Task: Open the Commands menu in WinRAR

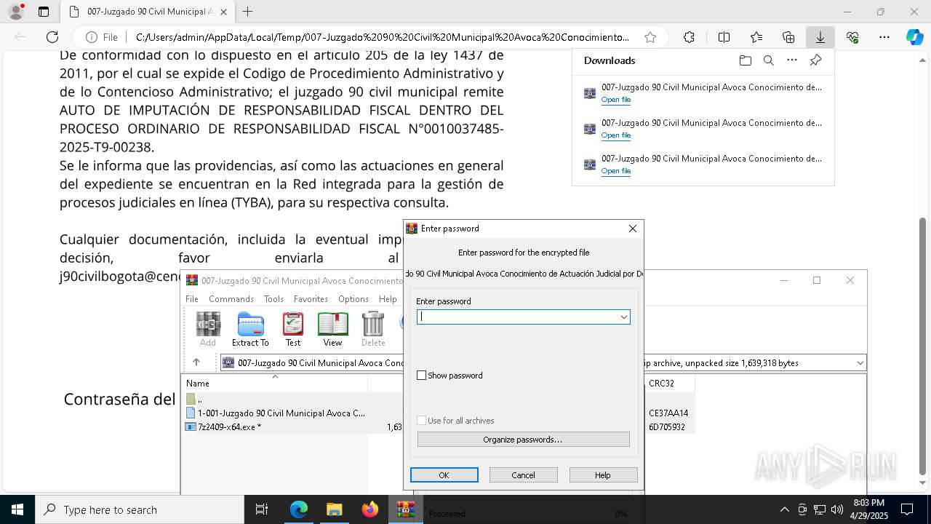Action: point(231,299)
